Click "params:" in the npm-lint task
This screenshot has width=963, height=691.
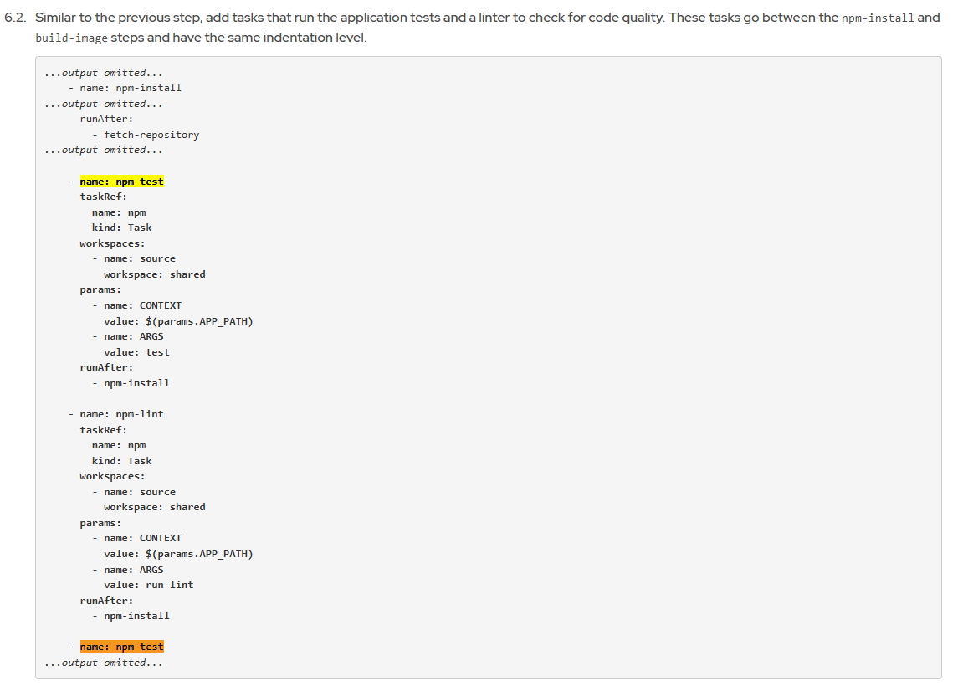click(x=100, y=523)
